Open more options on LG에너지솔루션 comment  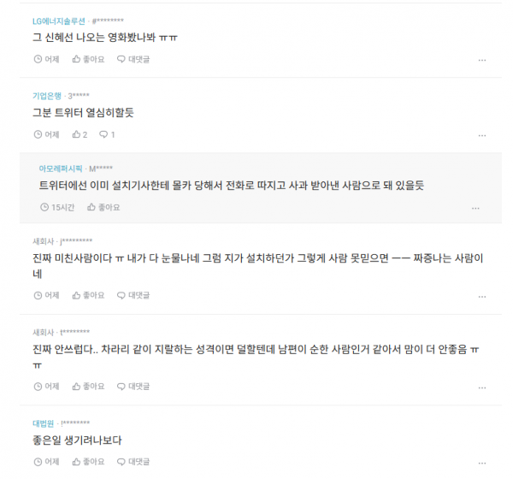(482, 60)
